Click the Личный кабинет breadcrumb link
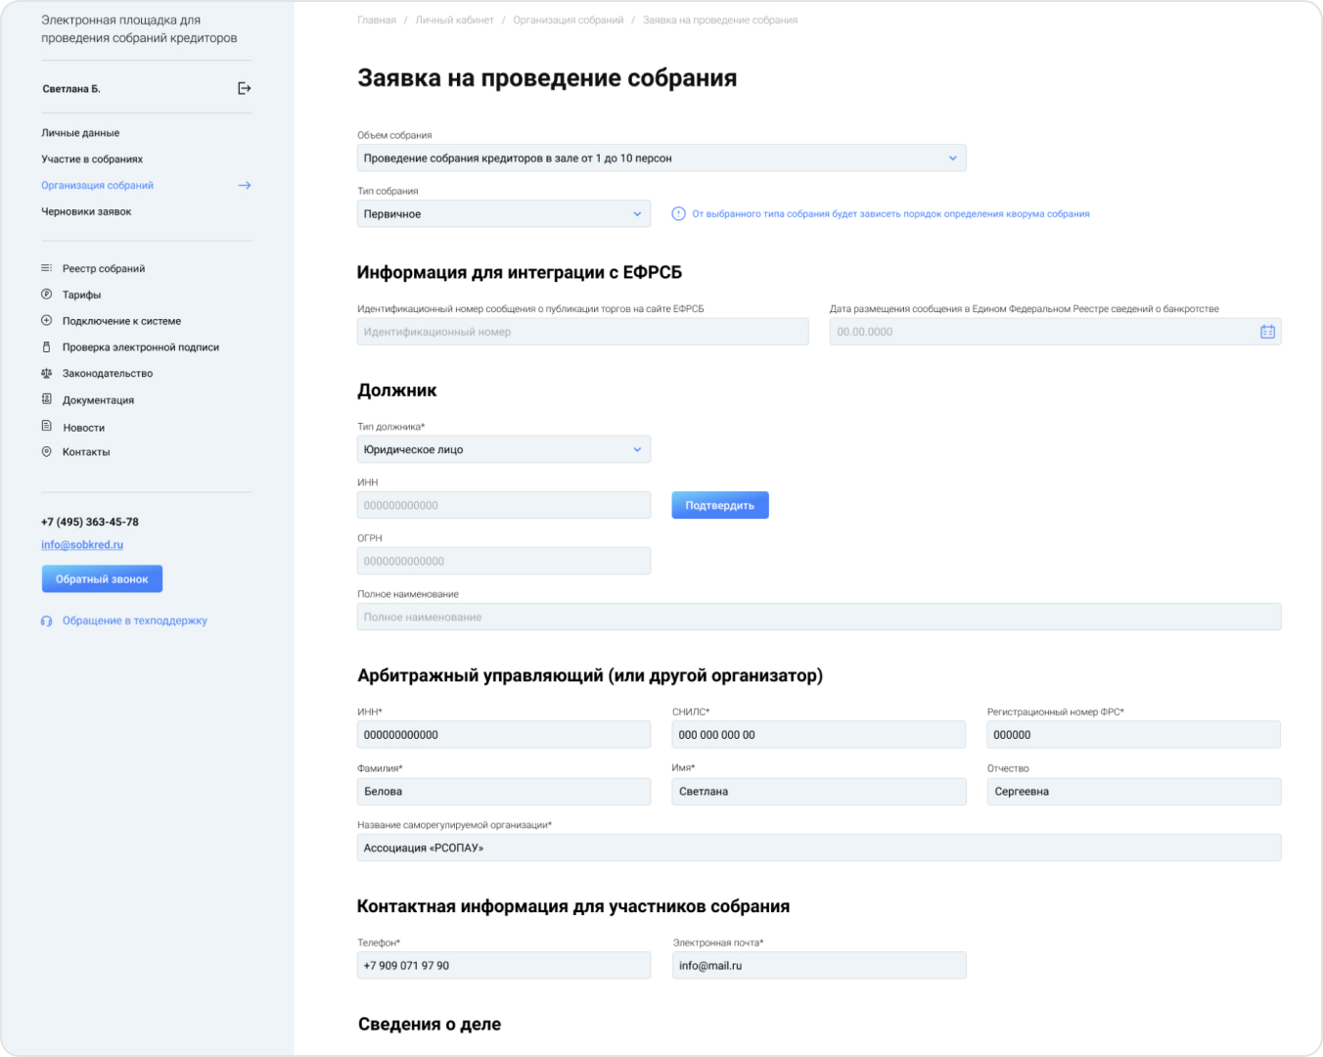1323x1057 pixels. (x=454, y=20)
